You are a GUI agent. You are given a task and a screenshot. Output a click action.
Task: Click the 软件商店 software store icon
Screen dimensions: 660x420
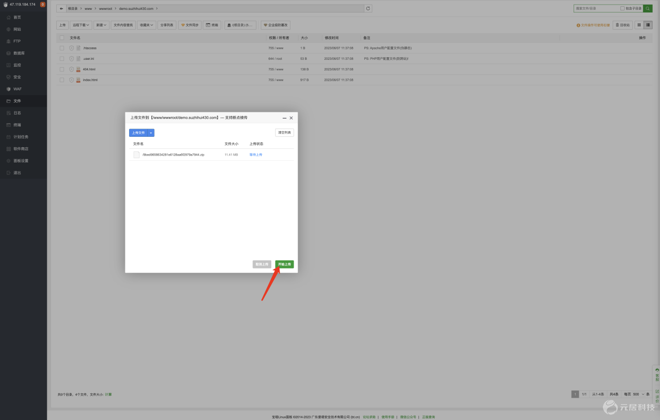pos(8,149)
